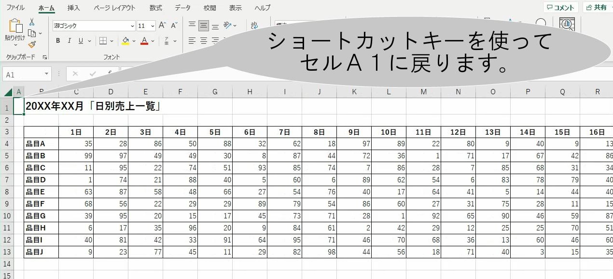The height and width of the screenshot is (279, 613).
Task: Open the border style dropdown
Action: click(x=112, y=40)
